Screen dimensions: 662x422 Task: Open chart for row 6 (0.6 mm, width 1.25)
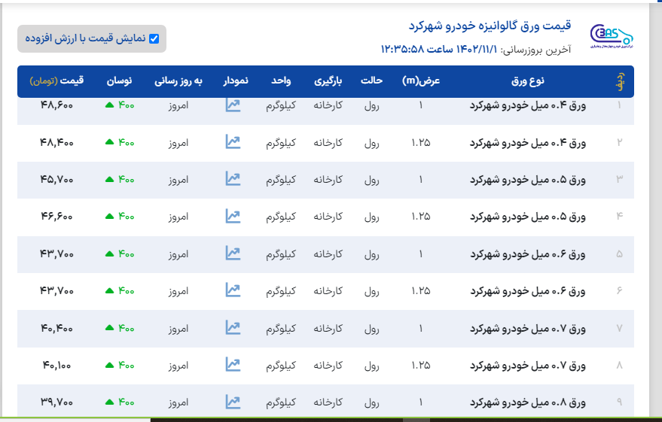point(233,290)
